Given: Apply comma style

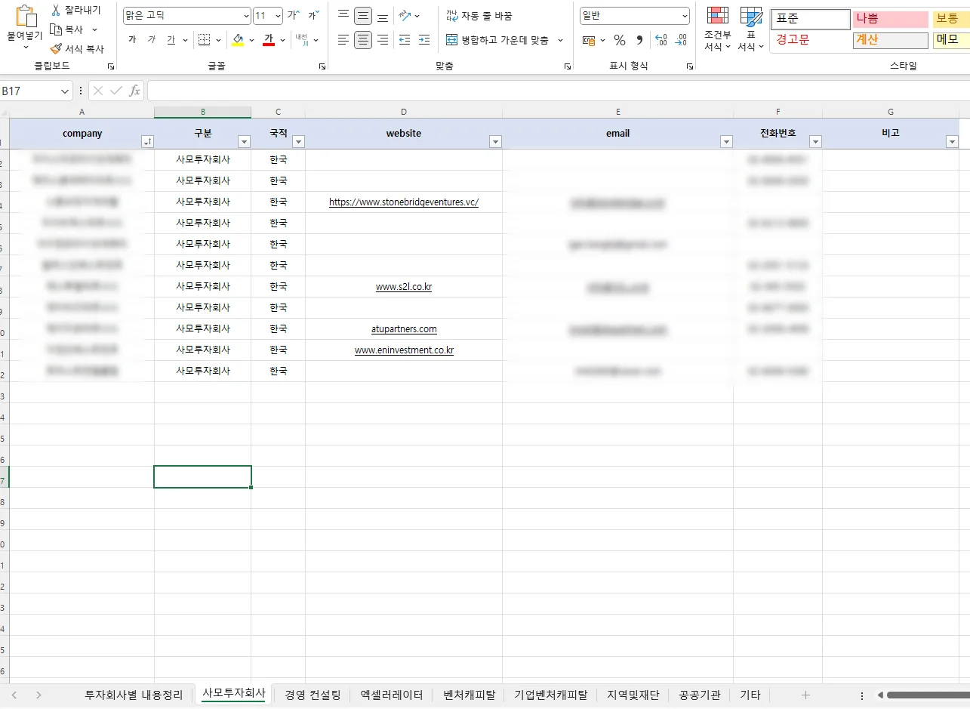Looking at the screenshot, I should click(640, 40).
